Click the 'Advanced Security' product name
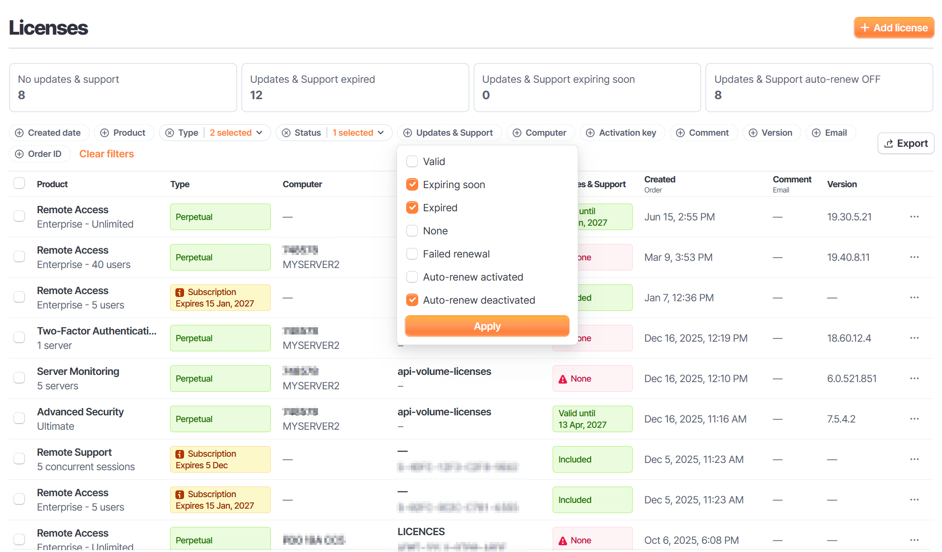 pos(80,411)
